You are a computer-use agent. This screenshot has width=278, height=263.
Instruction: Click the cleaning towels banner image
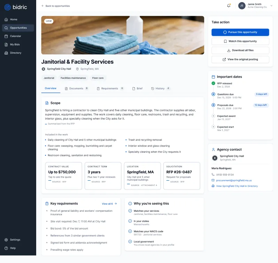(123, 35)
